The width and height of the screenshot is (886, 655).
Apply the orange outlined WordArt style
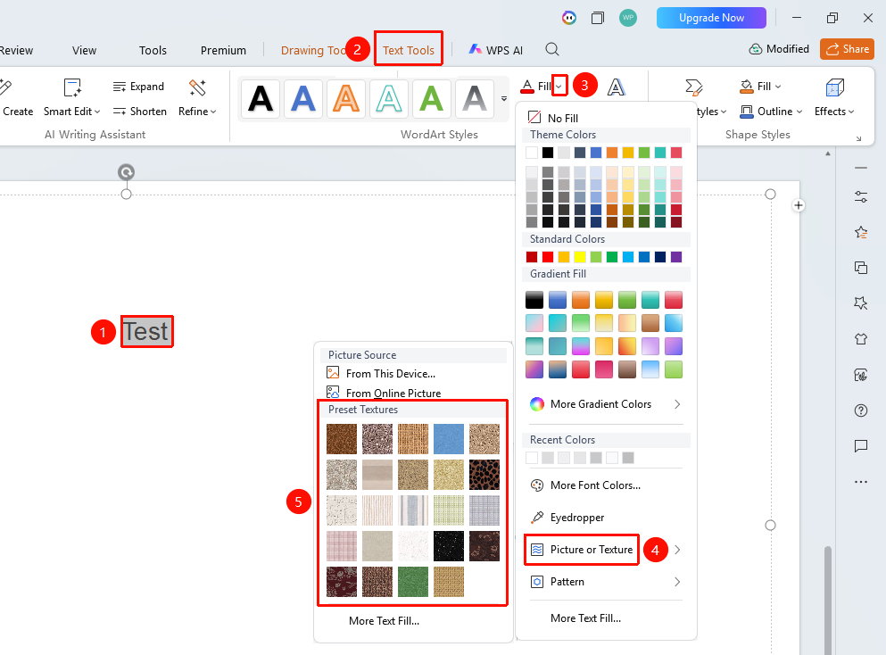click(346, 99)
